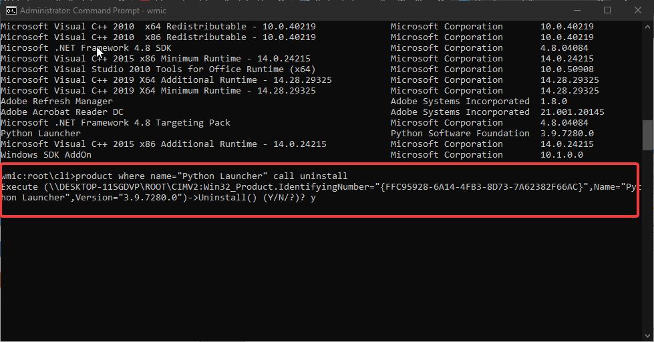This screenshot has width=654, height=342.
Task: Click the scrollbar up arrow
Action: (648, 26)
